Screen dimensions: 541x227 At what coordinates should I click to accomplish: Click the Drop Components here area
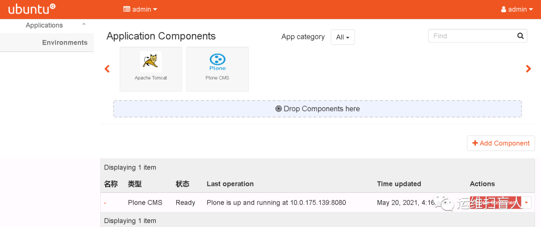click(x=317, y=108)
